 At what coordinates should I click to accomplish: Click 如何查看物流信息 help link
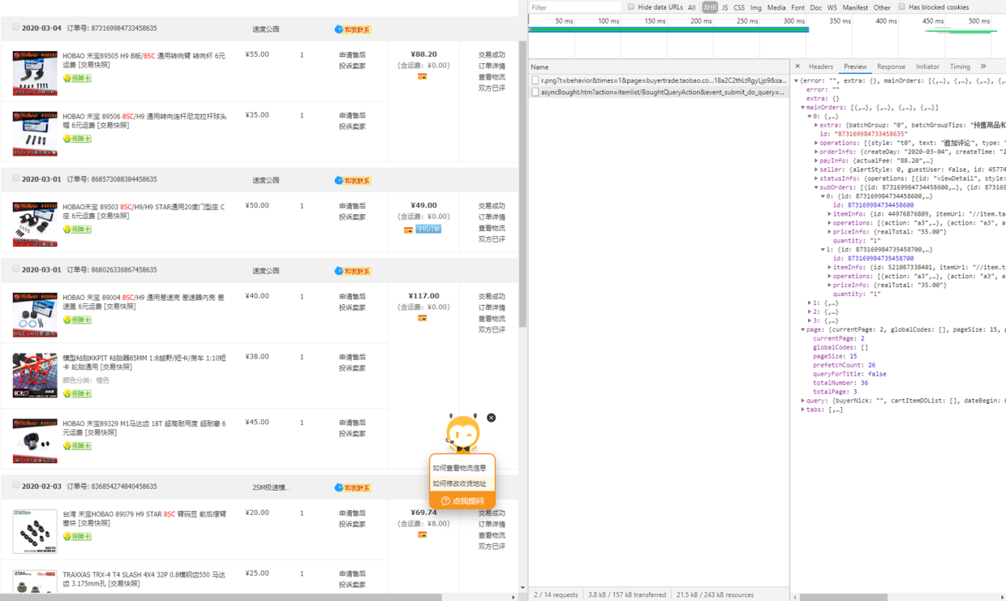tap(459, 468)
